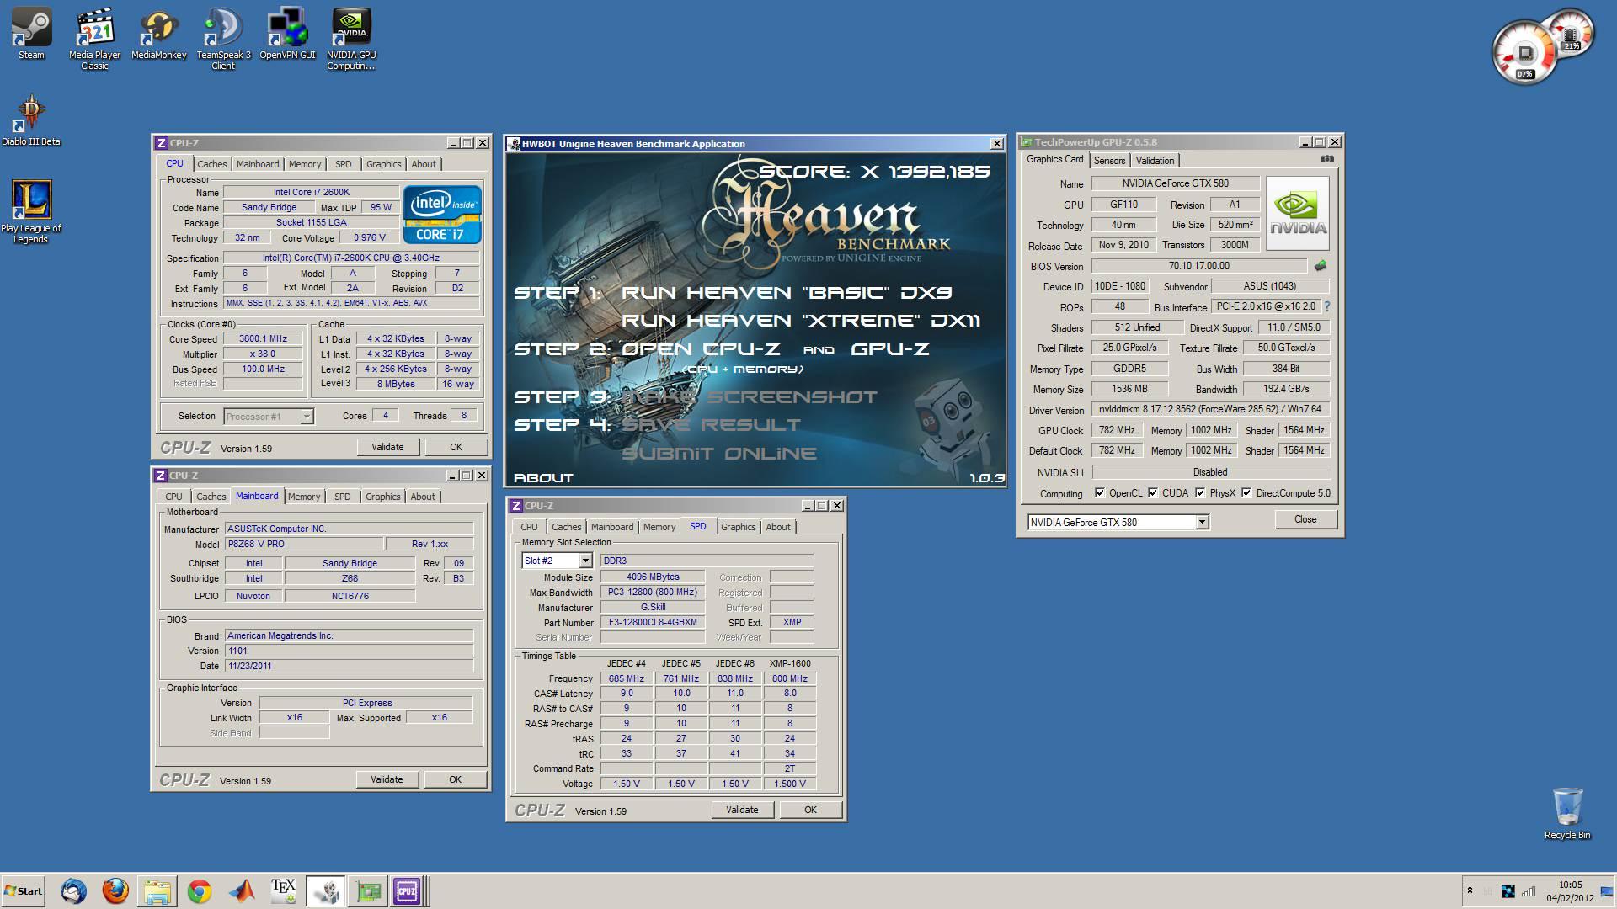Open the Recycle Bin on desktop
This screenshot has height=909, width=1617.
pos(1566,814)
